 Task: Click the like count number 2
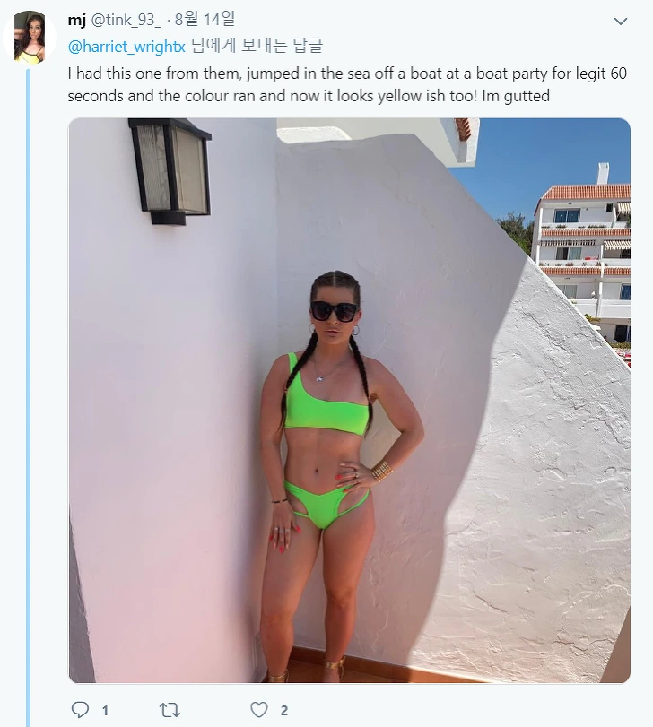click(x=283, y=710)
